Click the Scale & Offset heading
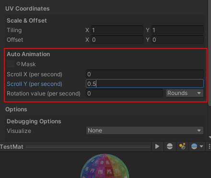 point(27,21)
